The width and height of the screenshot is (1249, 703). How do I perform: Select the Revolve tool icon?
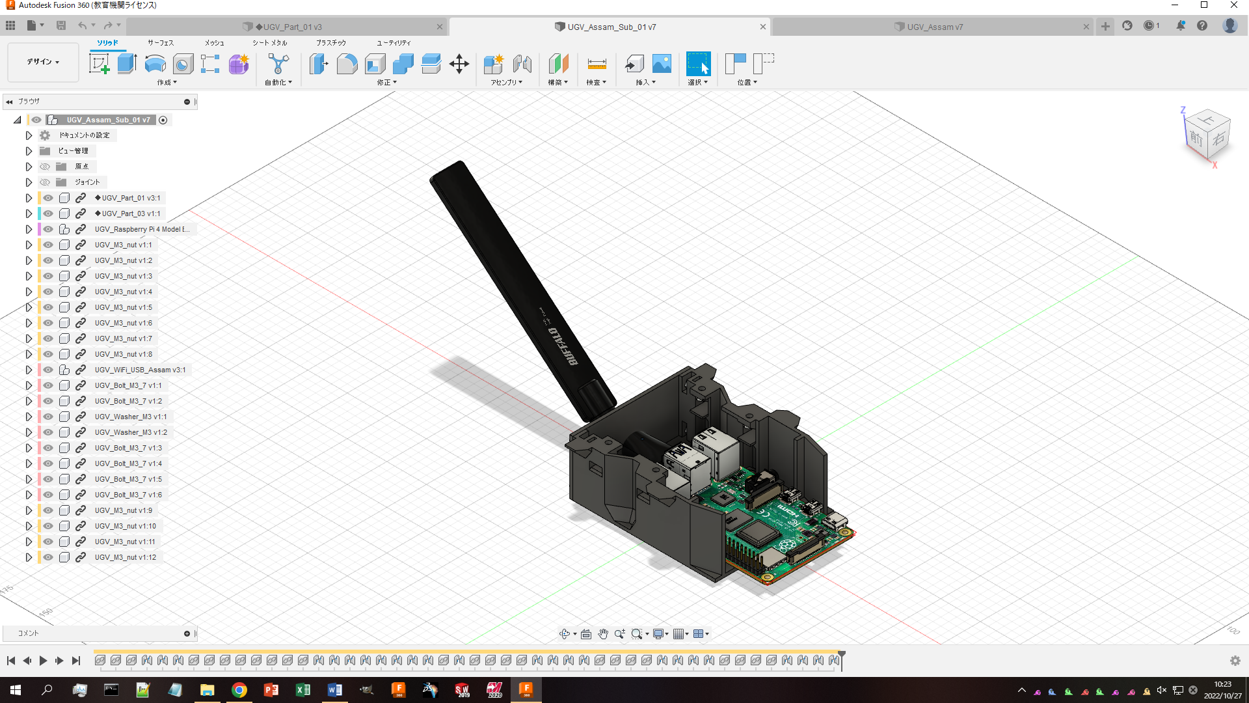click(155, 64)
